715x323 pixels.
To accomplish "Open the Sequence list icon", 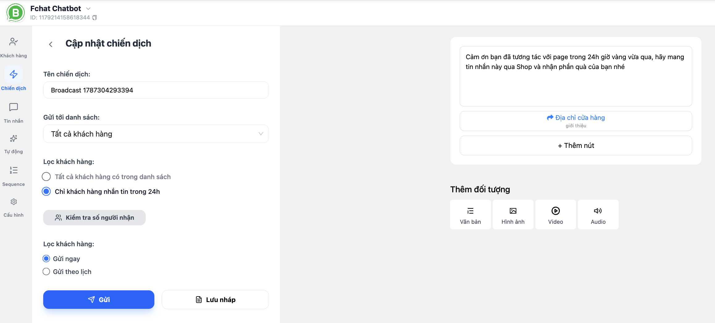I will point(14,170).
